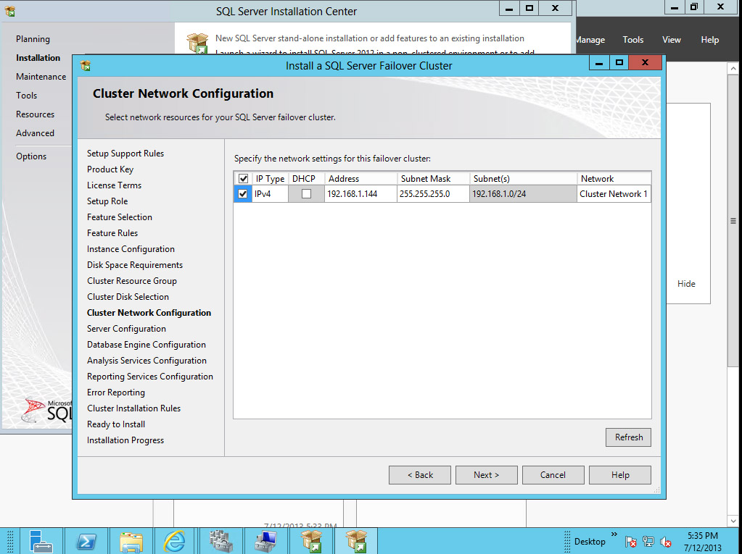This screenshot has width=742, height=554.
Task: Toggle the select-all checkbox in the header row
Action: [x=242, y=177]
